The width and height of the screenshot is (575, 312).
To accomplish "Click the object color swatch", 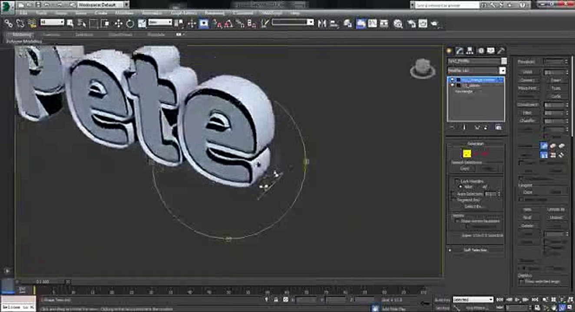I will coord(503,61).
